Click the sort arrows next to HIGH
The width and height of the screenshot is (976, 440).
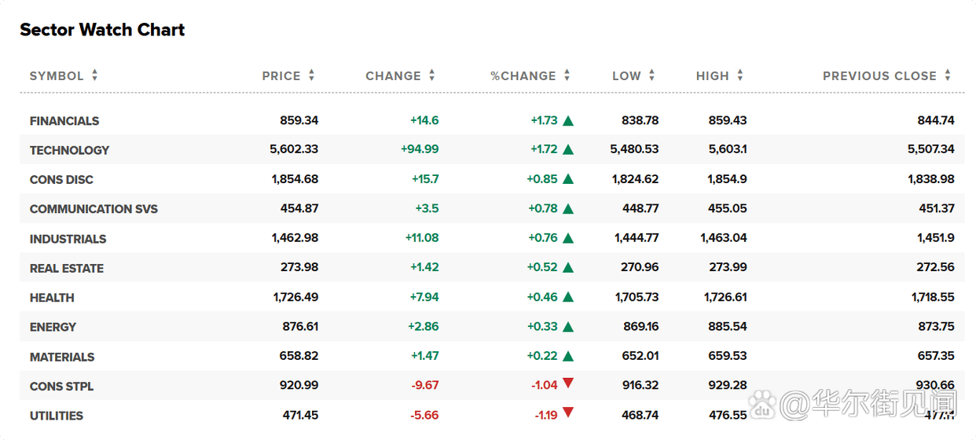(740, 75)
